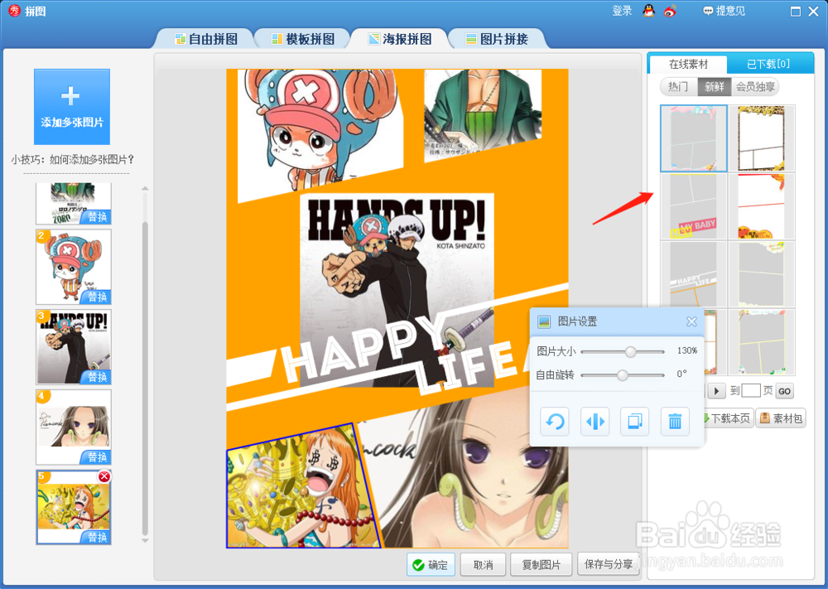
Task: Click 替换 on thumbnail 3 HANDS UP
Action: pos(97,377)
